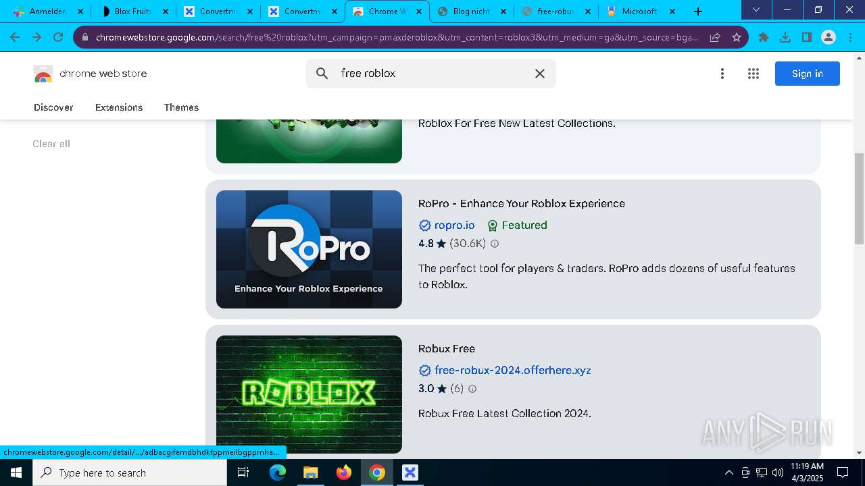This screenshot has width=865, height=486.
Task: Open Web Store three-dot options menu
Action: (x=722, y=74)
